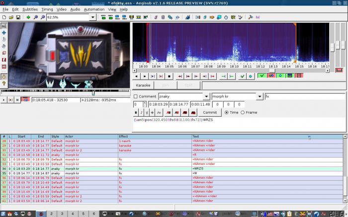Click the Zoom video out magnifier

[x=43, y=17]
